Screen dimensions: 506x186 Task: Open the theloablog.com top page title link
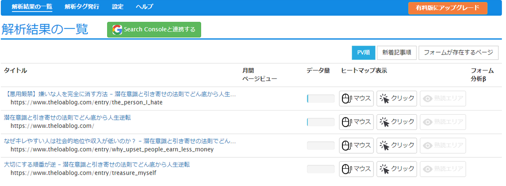coord(67,117)
